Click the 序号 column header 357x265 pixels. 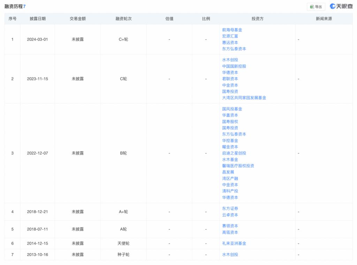12,19
